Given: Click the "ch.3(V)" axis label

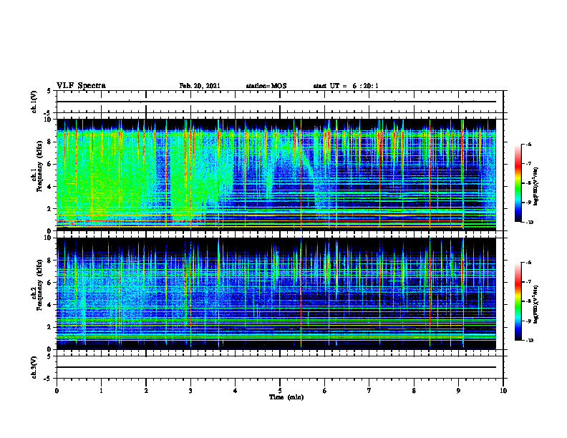Looking at the screenshot, I should click(x=34, y=367).
